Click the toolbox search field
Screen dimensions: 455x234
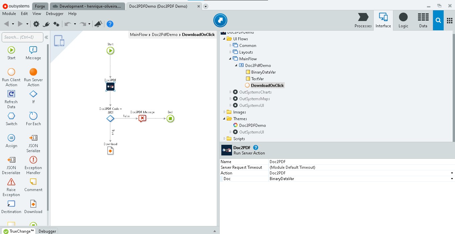(x=22, y=37)
